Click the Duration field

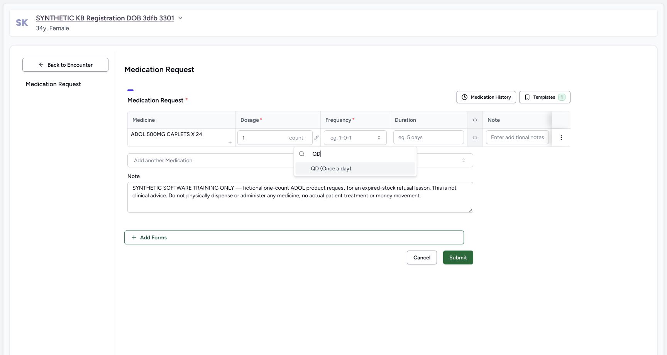[428, 137]
